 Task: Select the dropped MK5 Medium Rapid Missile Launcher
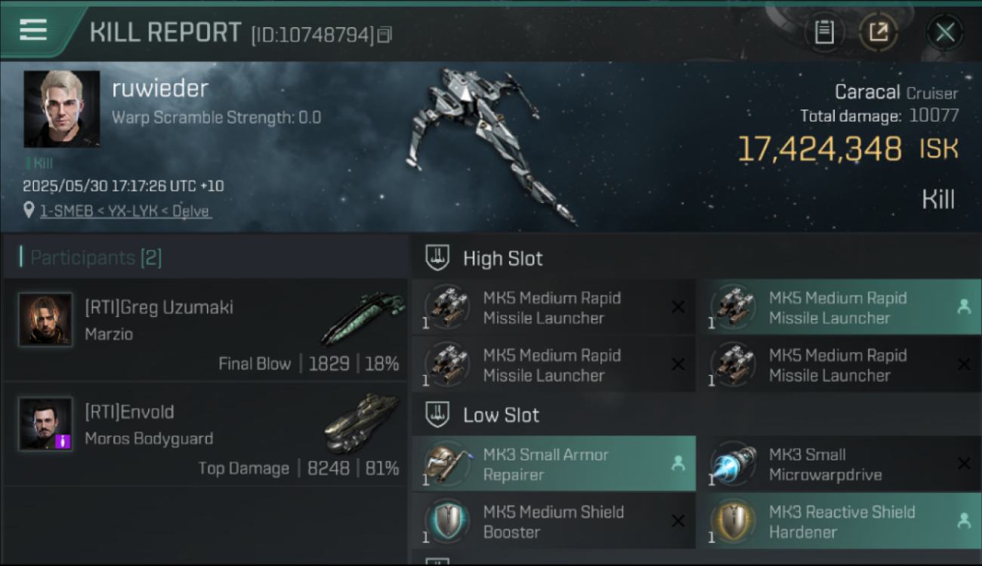(838, 308)
